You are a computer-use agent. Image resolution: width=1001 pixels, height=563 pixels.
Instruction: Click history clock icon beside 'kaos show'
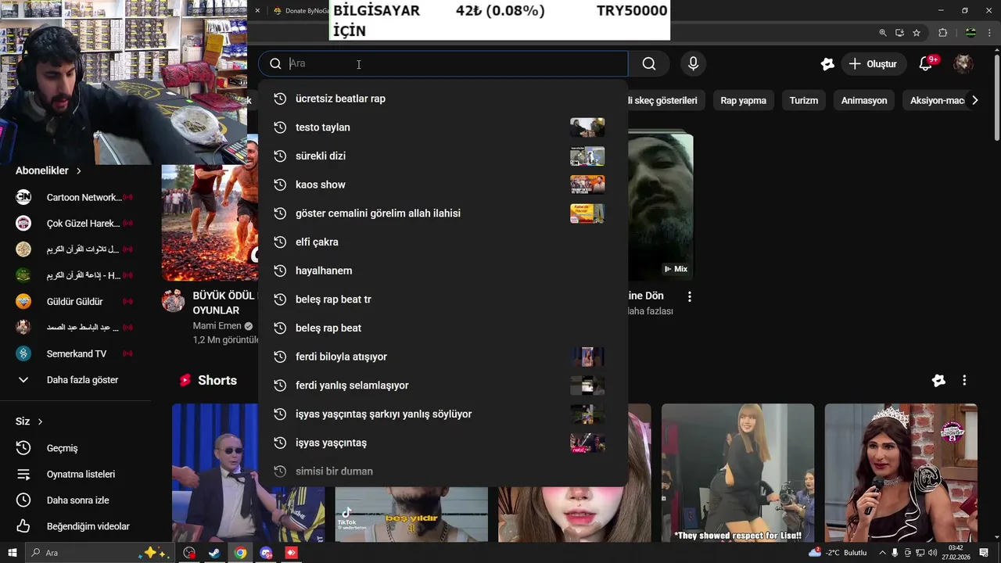[x=280, y=185]
